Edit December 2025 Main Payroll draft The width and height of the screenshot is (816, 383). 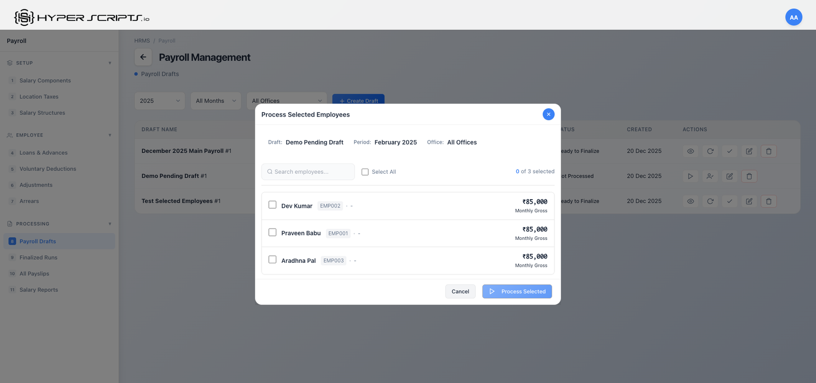(x=749, y=151)
